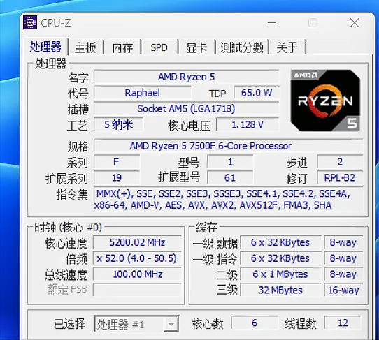Open the 主板 tab
Screen dimensions: 379x340
tap(85, 47)
